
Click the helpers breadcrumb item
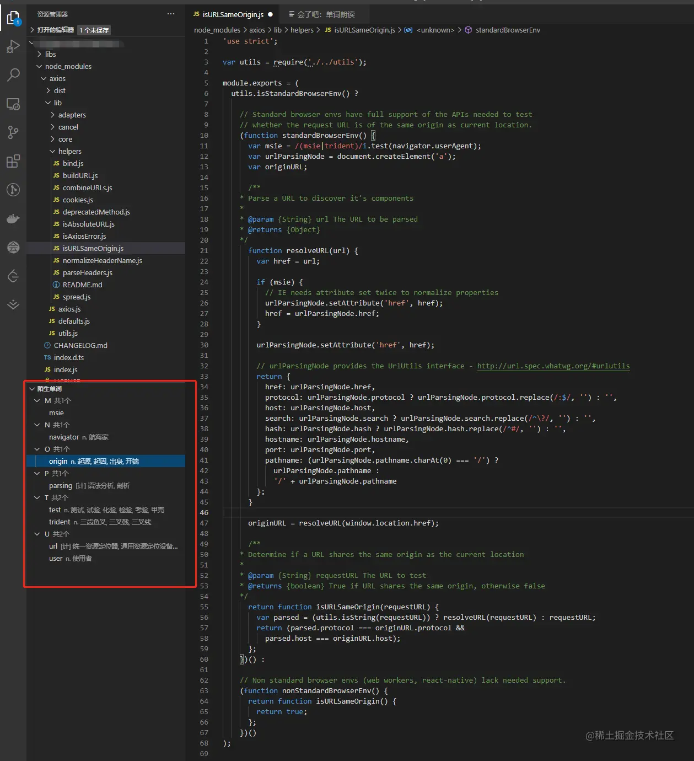pyautogui.click(x=302, y=30)
